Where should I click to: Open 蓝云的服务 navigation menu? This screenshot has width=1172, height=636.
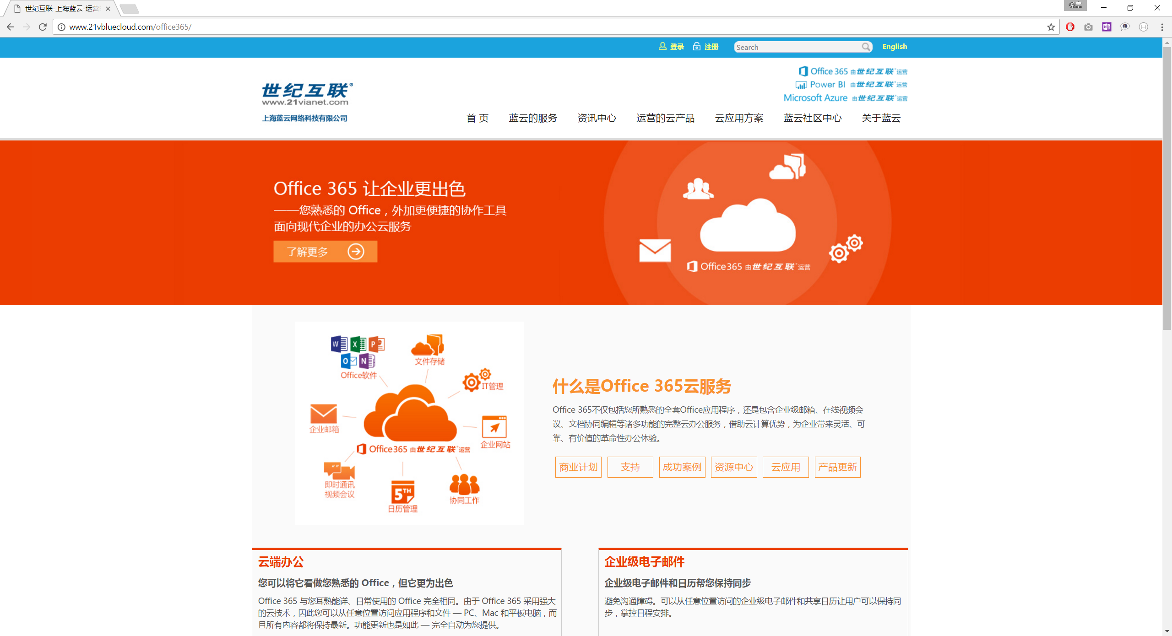pyautogui.click(x=533, y=118)
